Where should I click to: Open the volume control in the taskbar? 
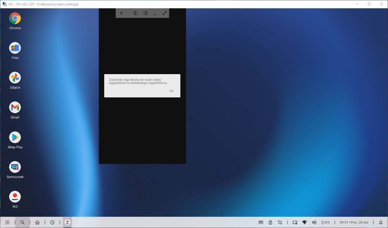314,222
